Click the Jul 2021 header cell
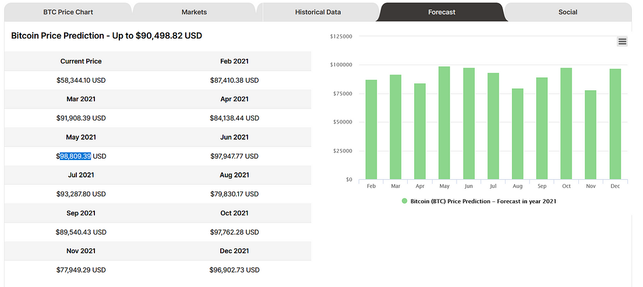 point(81,175)
